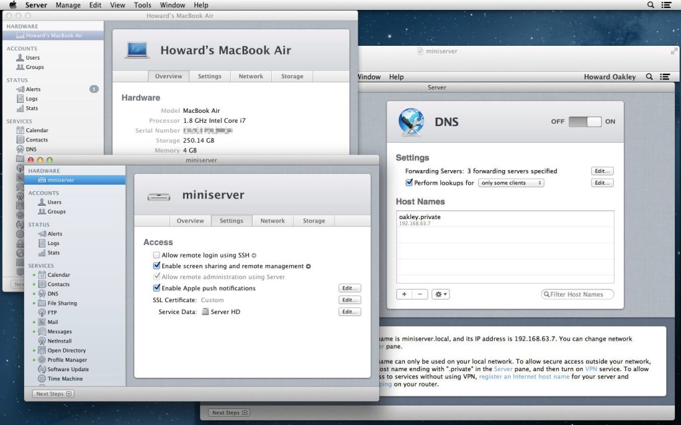Open the Manage menu
This screenshot has width=681, height=425.
[68, 5]
